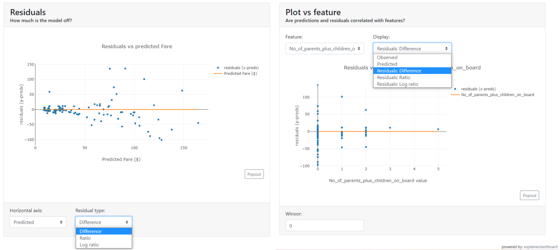Image resolution: width=560 pixels, height=250 pixels.
Task: Open the Feature dropdown selector
Action: pyautogui.click(x=324, y=49)
